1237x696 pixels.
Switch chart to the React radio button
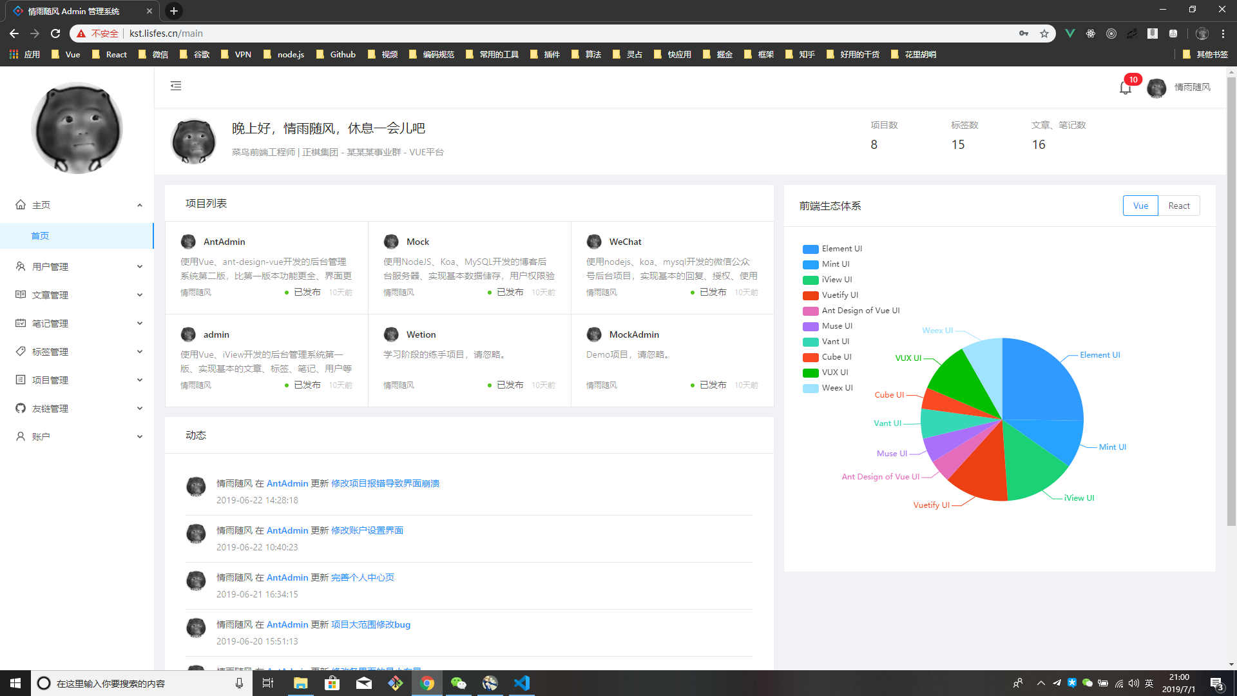pyautogui.click(x=1178, y=206)
